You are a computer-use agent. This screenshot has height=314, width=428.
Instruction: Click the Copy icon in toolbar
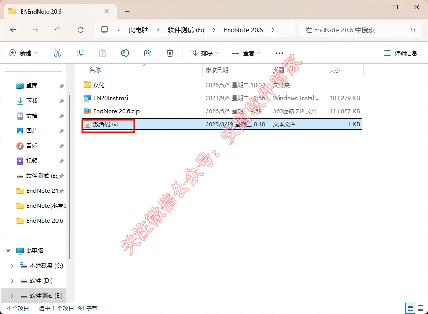tap(80, 53)
